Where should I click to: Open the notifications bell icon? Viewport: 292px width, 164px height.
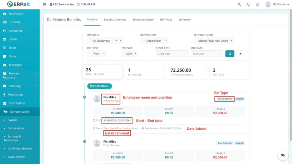[x=248, y=4]
